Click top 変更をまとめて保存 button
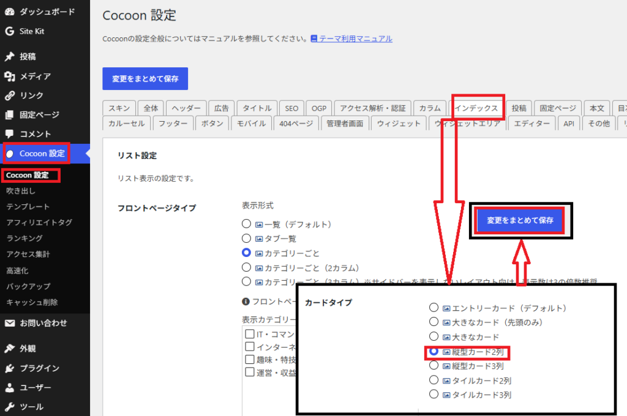The width and height of the screenshot is (627, 416). (145, 79)
